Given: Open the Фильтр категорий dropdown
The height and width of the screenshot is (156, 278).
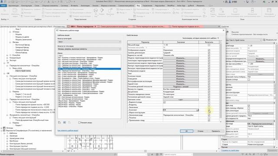Looking at the screenshot, I should pyautogui.click(x=89, y=42).
